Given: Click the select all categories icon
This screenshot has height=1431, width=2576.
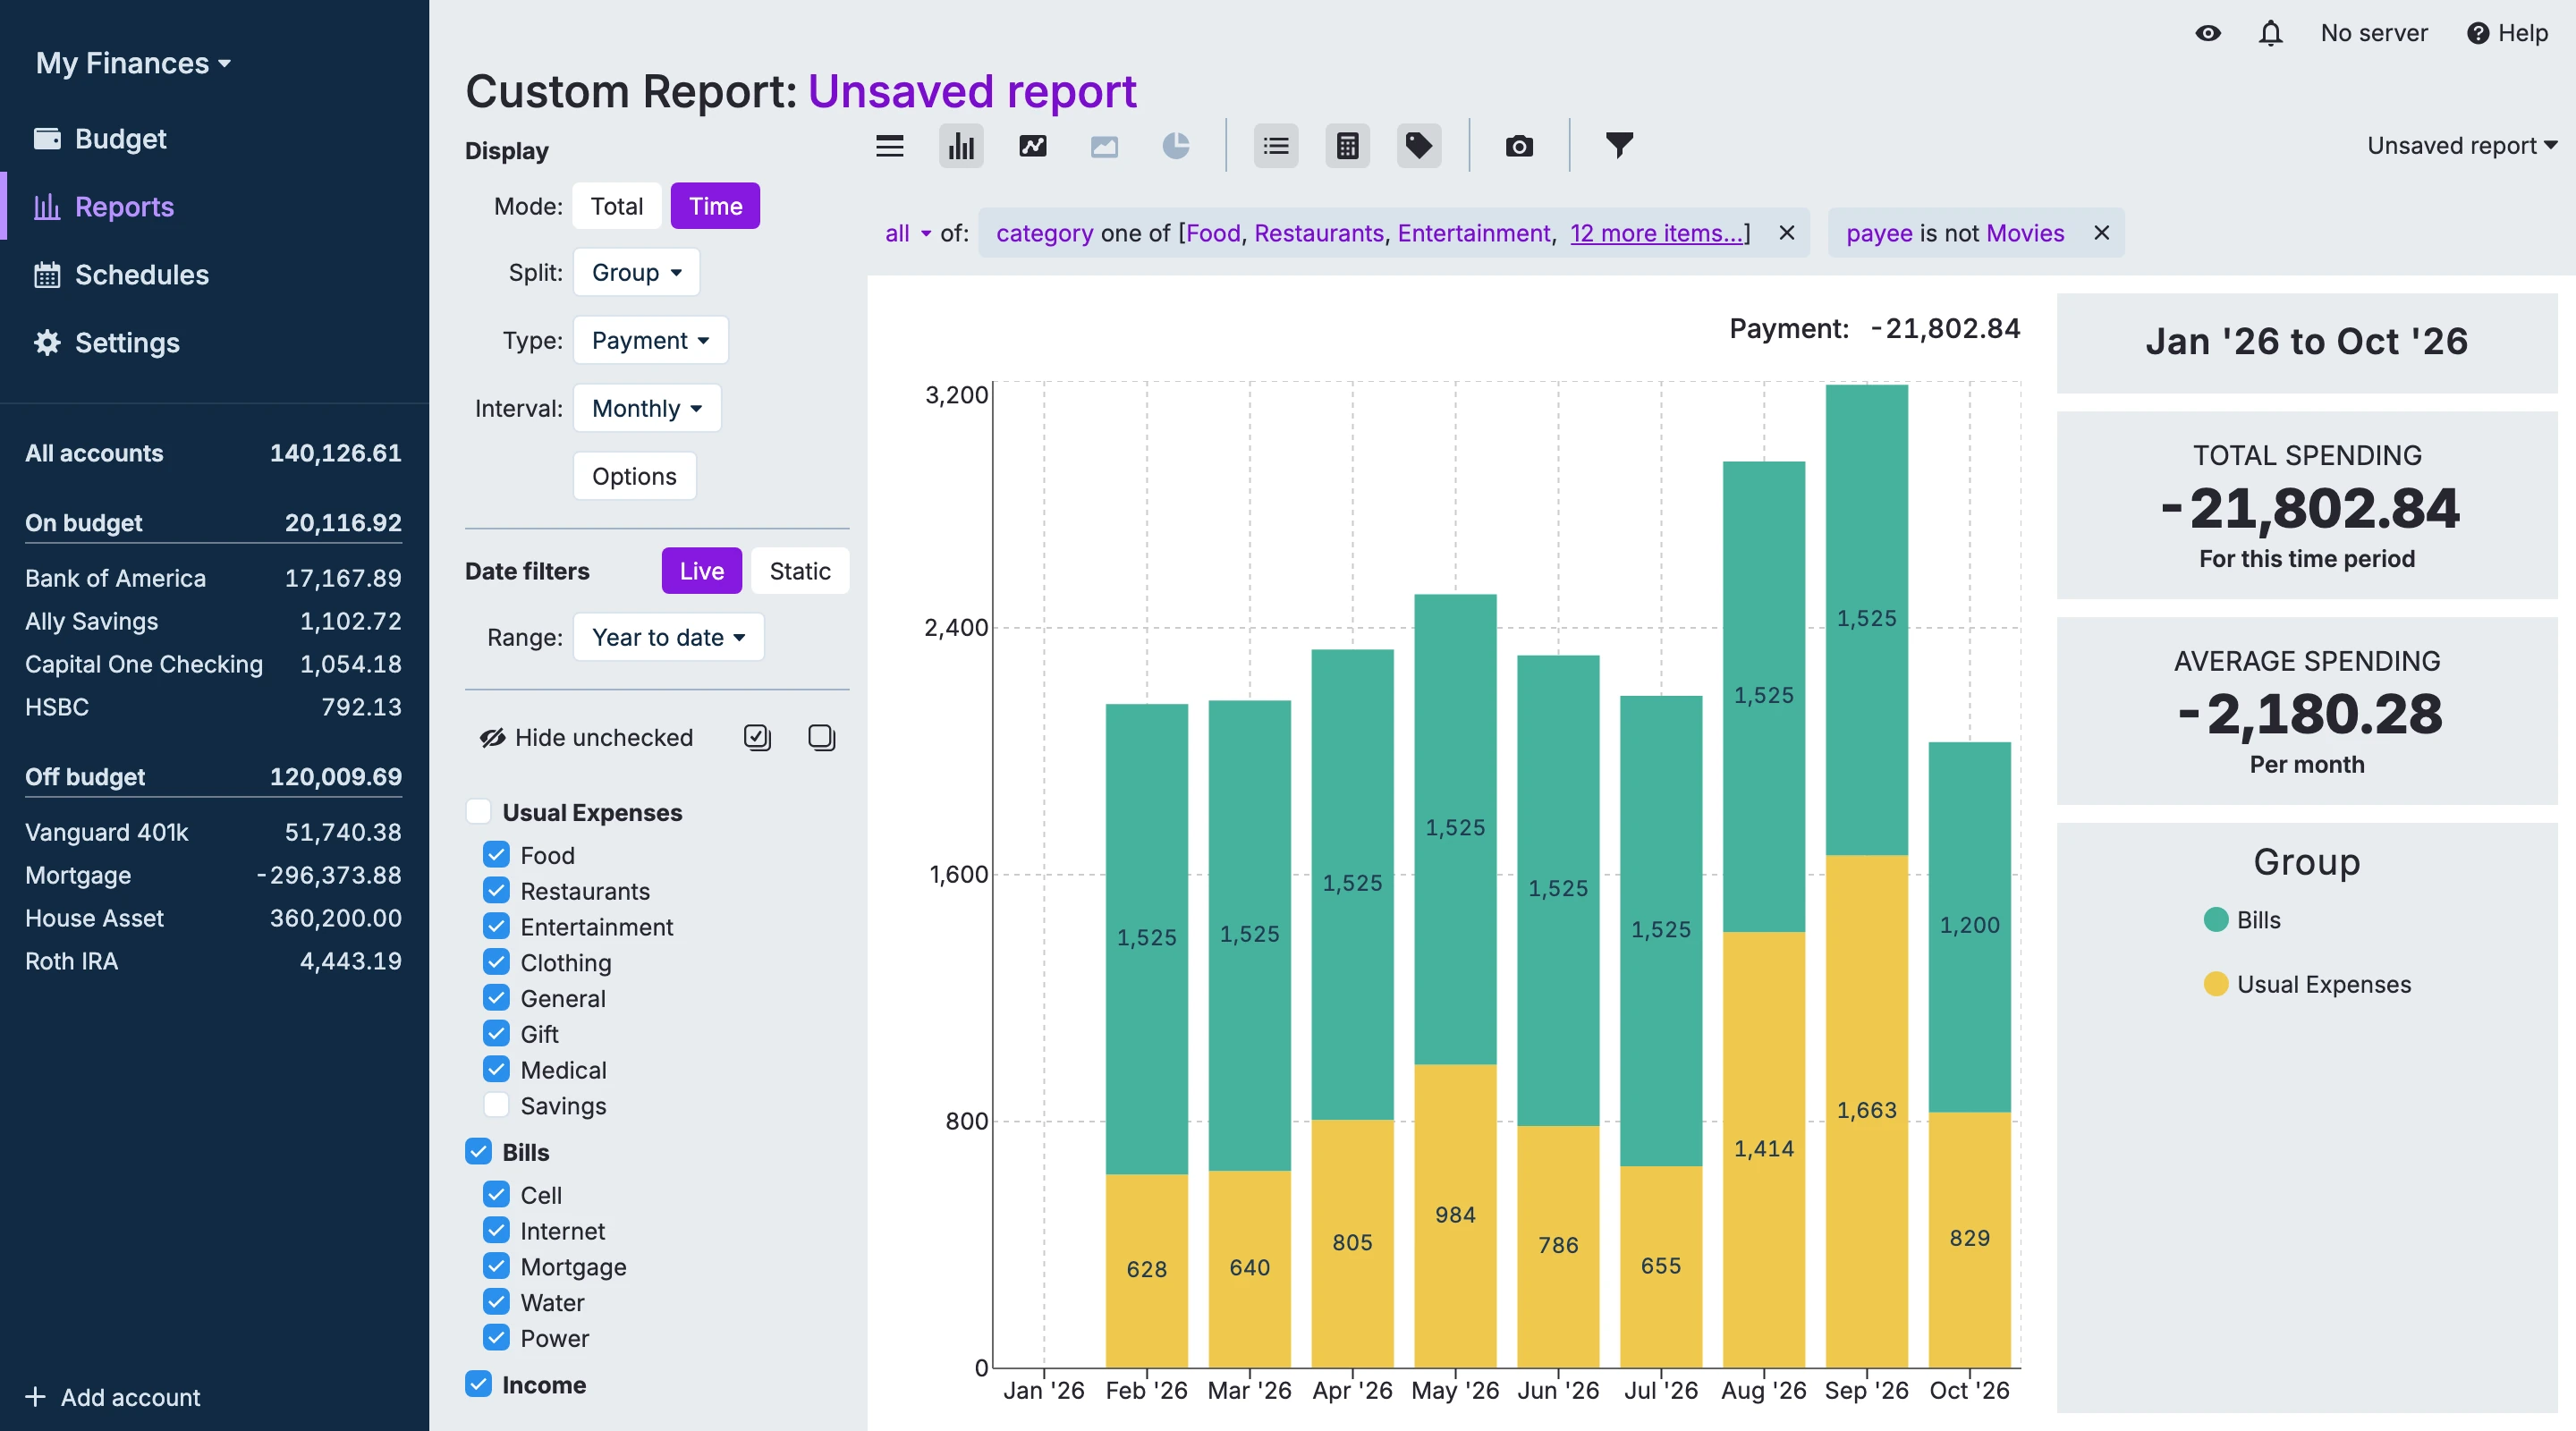Looking at the screenshot, I should click(757, 738).
